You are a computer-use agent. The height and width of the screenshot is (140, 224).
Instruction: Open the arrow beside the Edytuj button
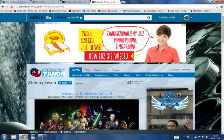coord(70,83)
